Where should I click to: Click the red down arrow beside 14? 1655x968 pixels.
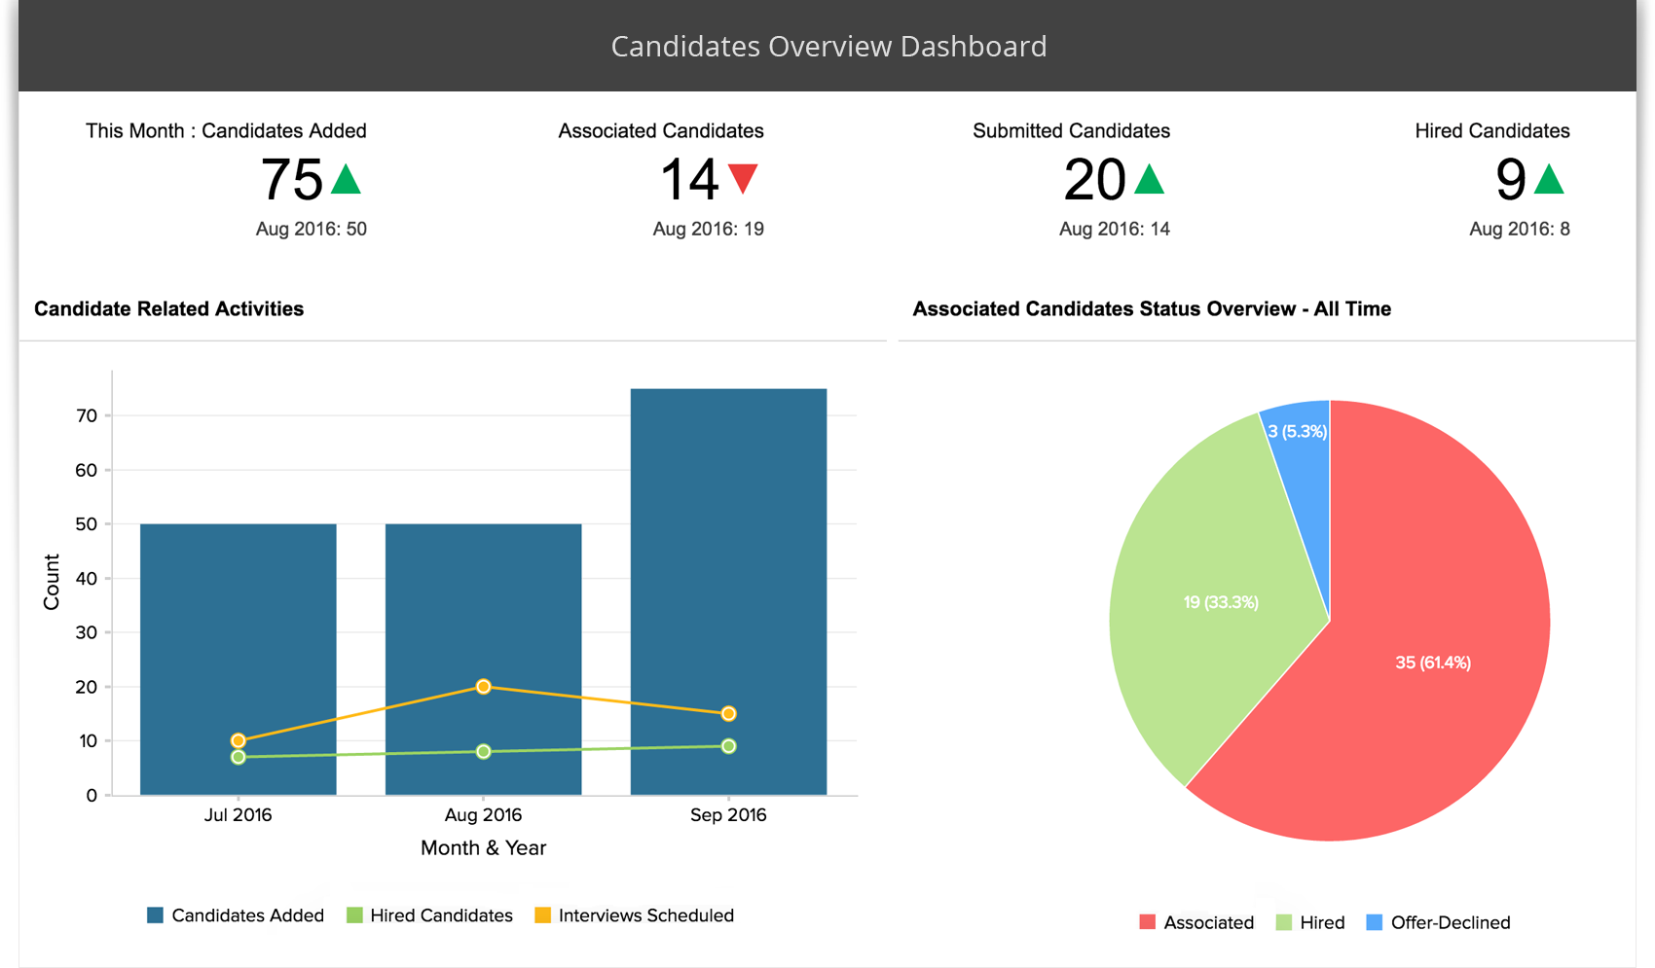tap(743, 179)
